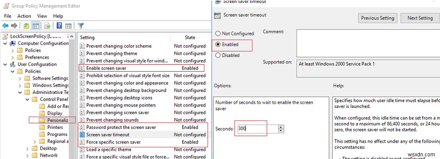Toggle the Show/Hide Console Tree toolbar icon
440x159 pixels.
point(35,26)
